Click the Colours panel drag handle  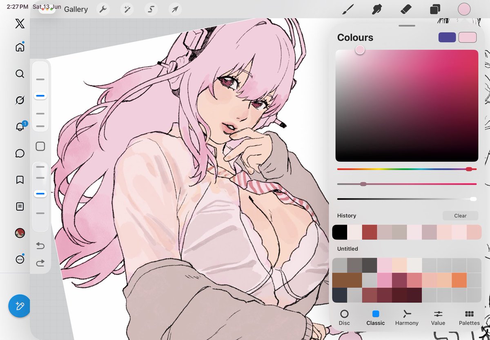(407, 25)
